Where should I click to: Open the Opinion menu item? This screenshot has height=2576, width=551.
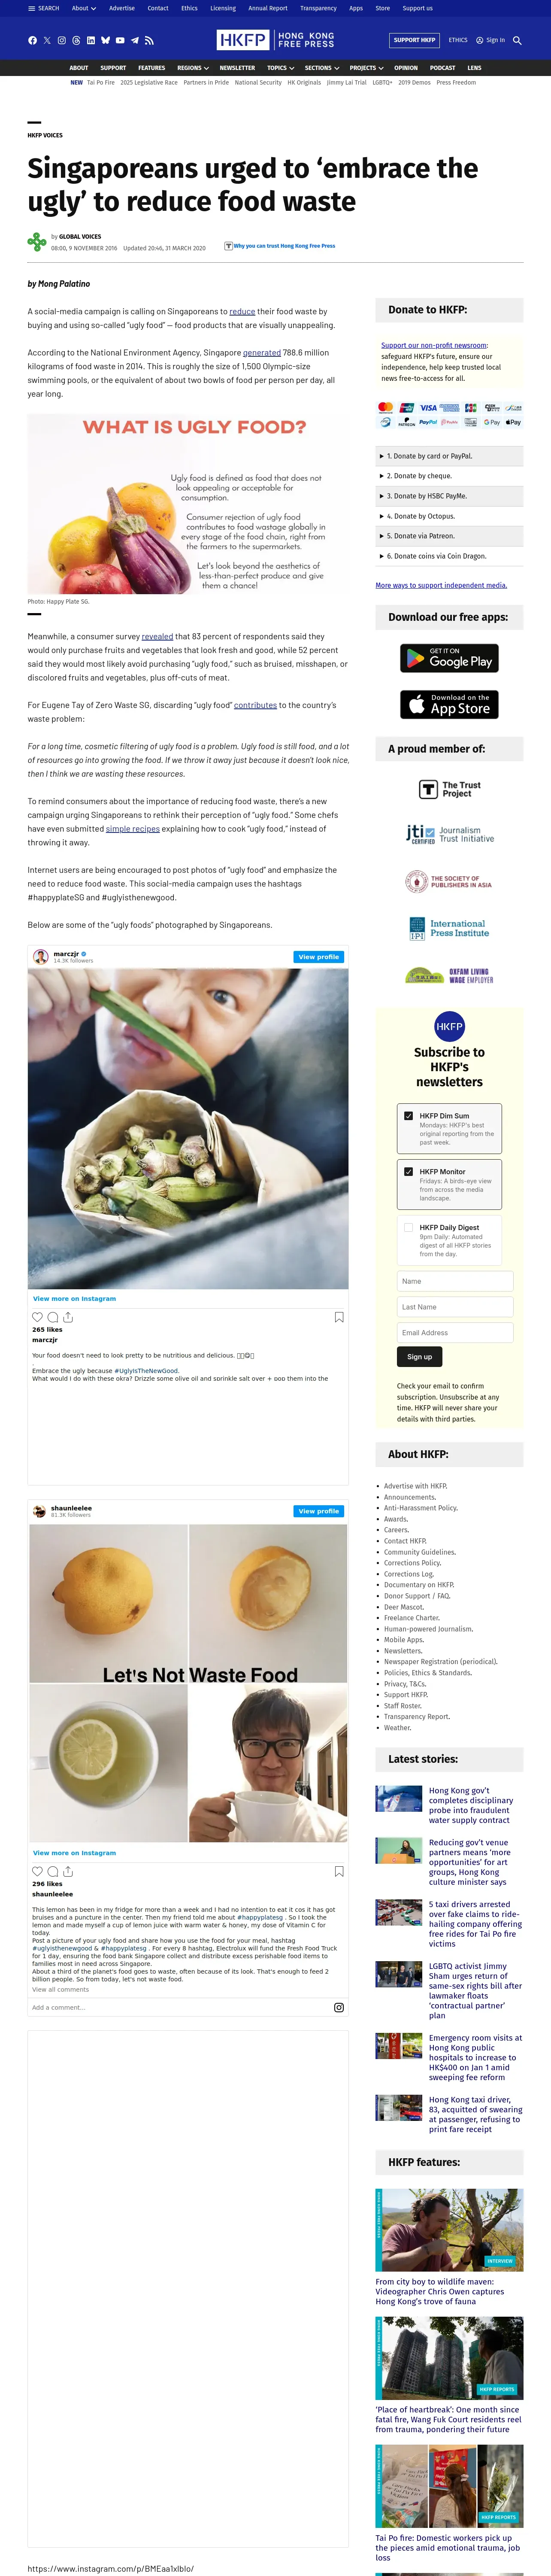click(406, 68)
